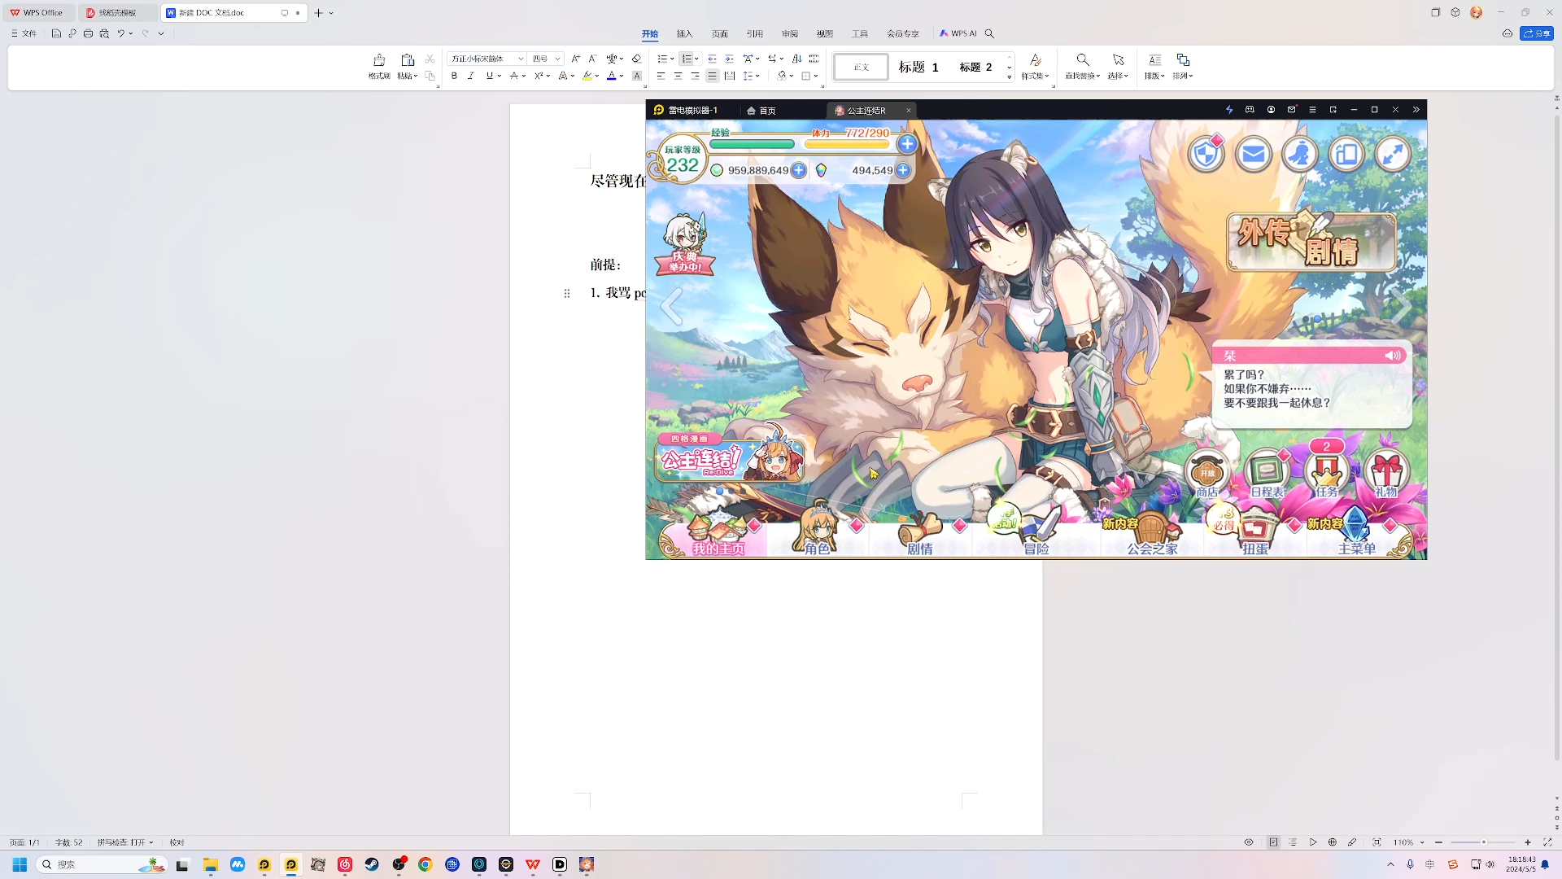This screenshot has width=1562, height=879.
Task: Decrease font size with A- icon
Action: [x=592, y=59]
